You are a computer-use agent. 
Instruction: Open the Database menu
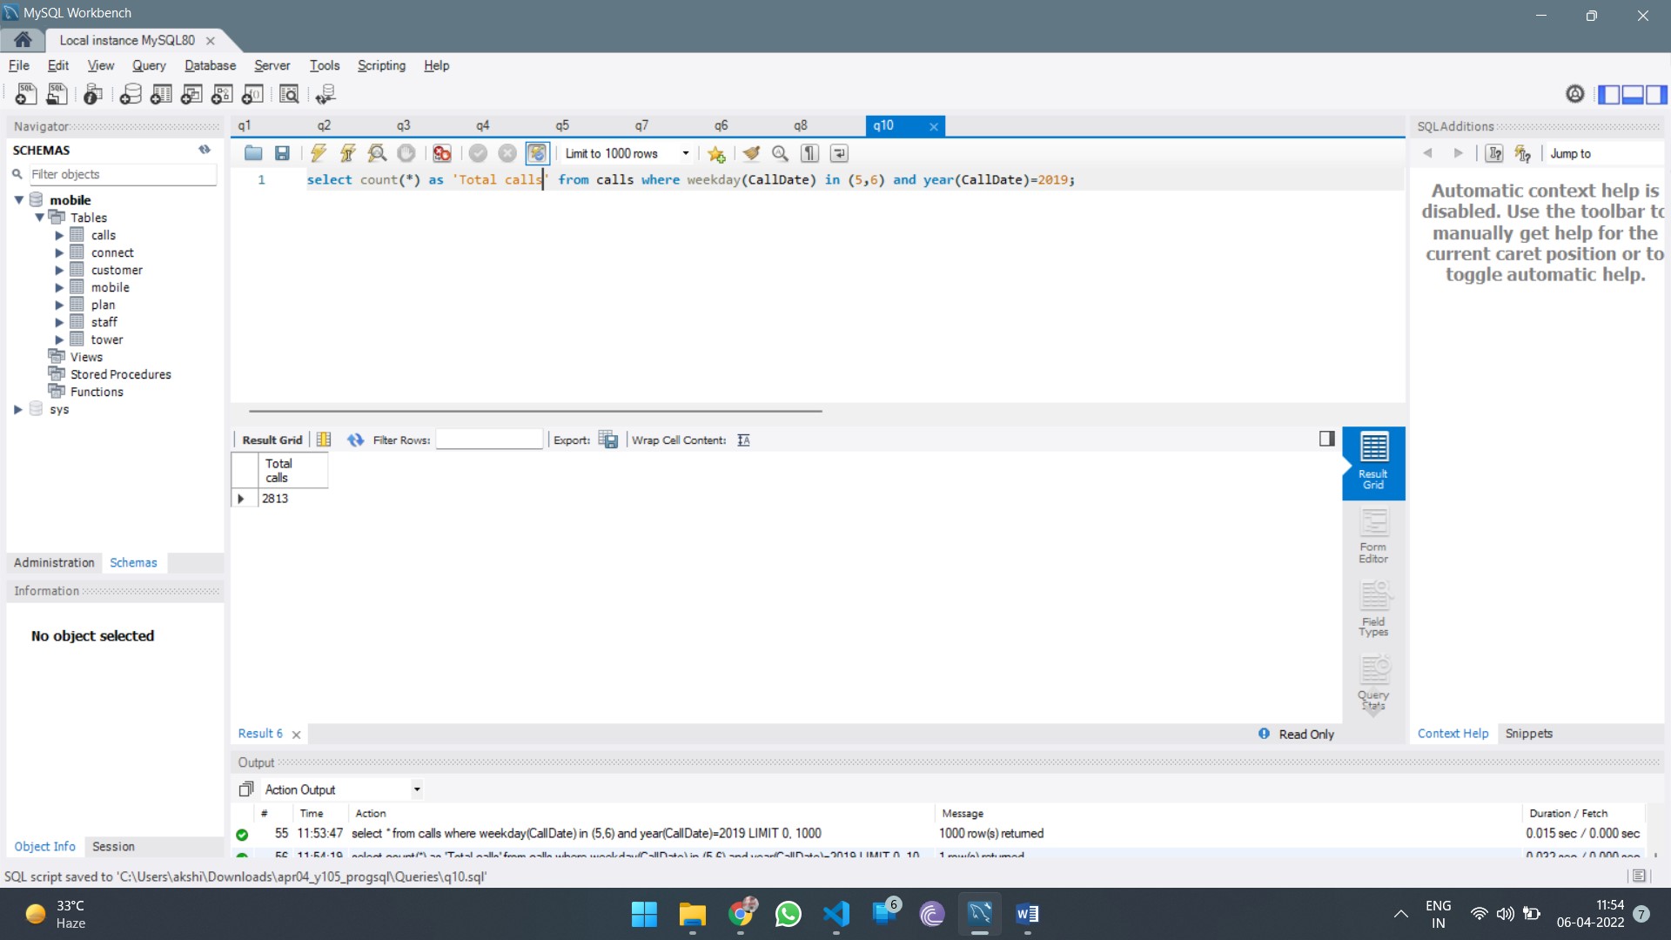pos(210,65)
